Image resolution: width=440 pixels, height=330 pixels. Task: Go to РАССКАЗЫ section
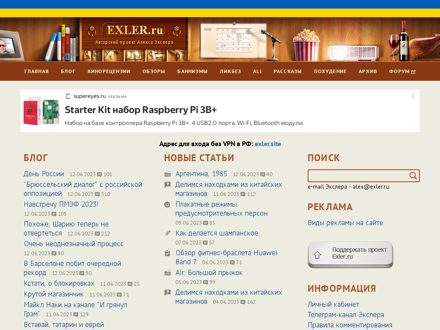[x=287, y=72]
